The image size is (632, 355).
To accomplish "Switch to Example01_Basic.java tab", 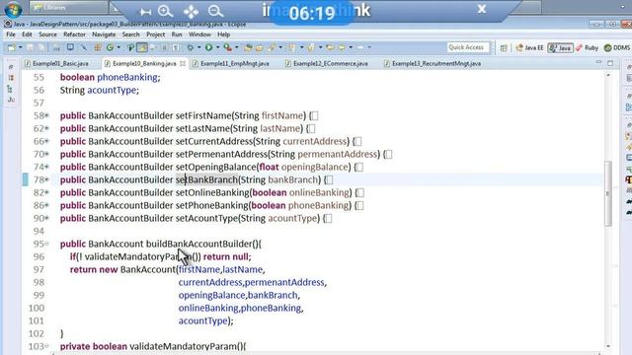I will pos(56,63).
